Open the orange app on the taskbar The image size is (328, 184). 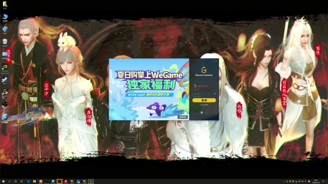(x=41, y=181)
